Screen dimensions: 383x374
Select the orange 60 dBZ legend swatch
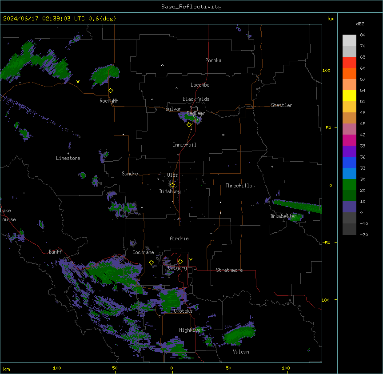[349, 73]
